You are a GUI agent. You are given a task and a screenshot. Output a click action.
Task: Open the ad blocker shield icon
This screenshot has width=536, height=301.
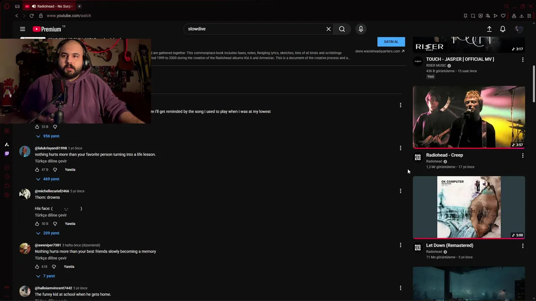480,16
